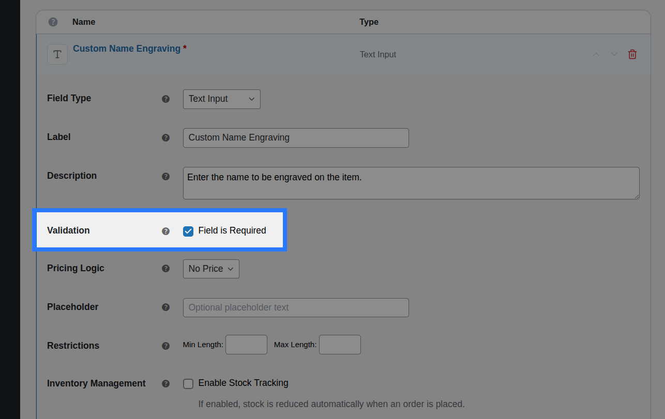Click into the Description text area
This screenshot has height=419, width=665.
(411, 183)
